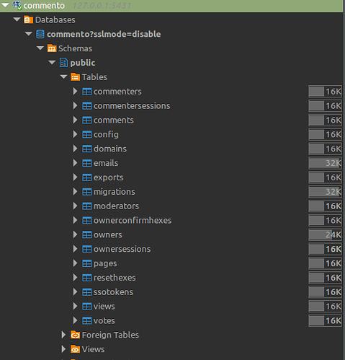This screenshot has height=360, width=345.
Task: Click the Databases folder icon
Action: click(28, 19)
